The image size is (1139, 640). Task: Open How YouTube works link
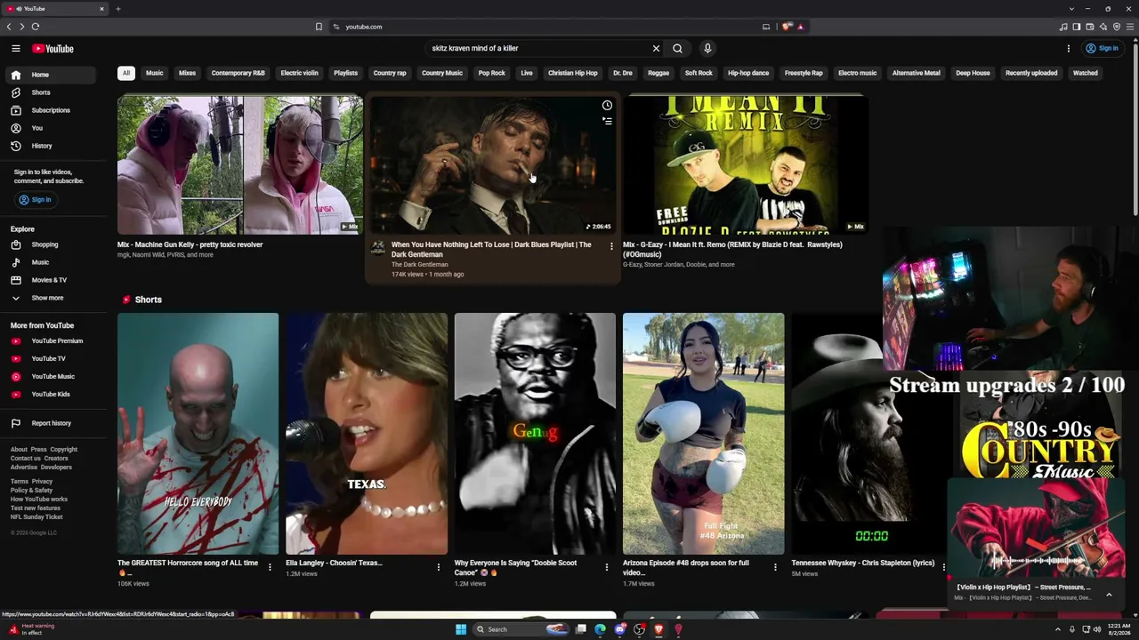[x=39, y=500]
